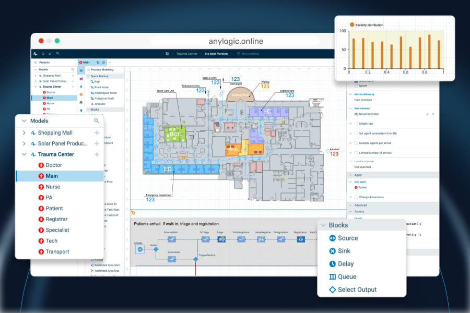This screenshot has width=470, height=313.
Task: Open the 'the best Version' selector
Action: pyautogui.click(x=216, y=54)
